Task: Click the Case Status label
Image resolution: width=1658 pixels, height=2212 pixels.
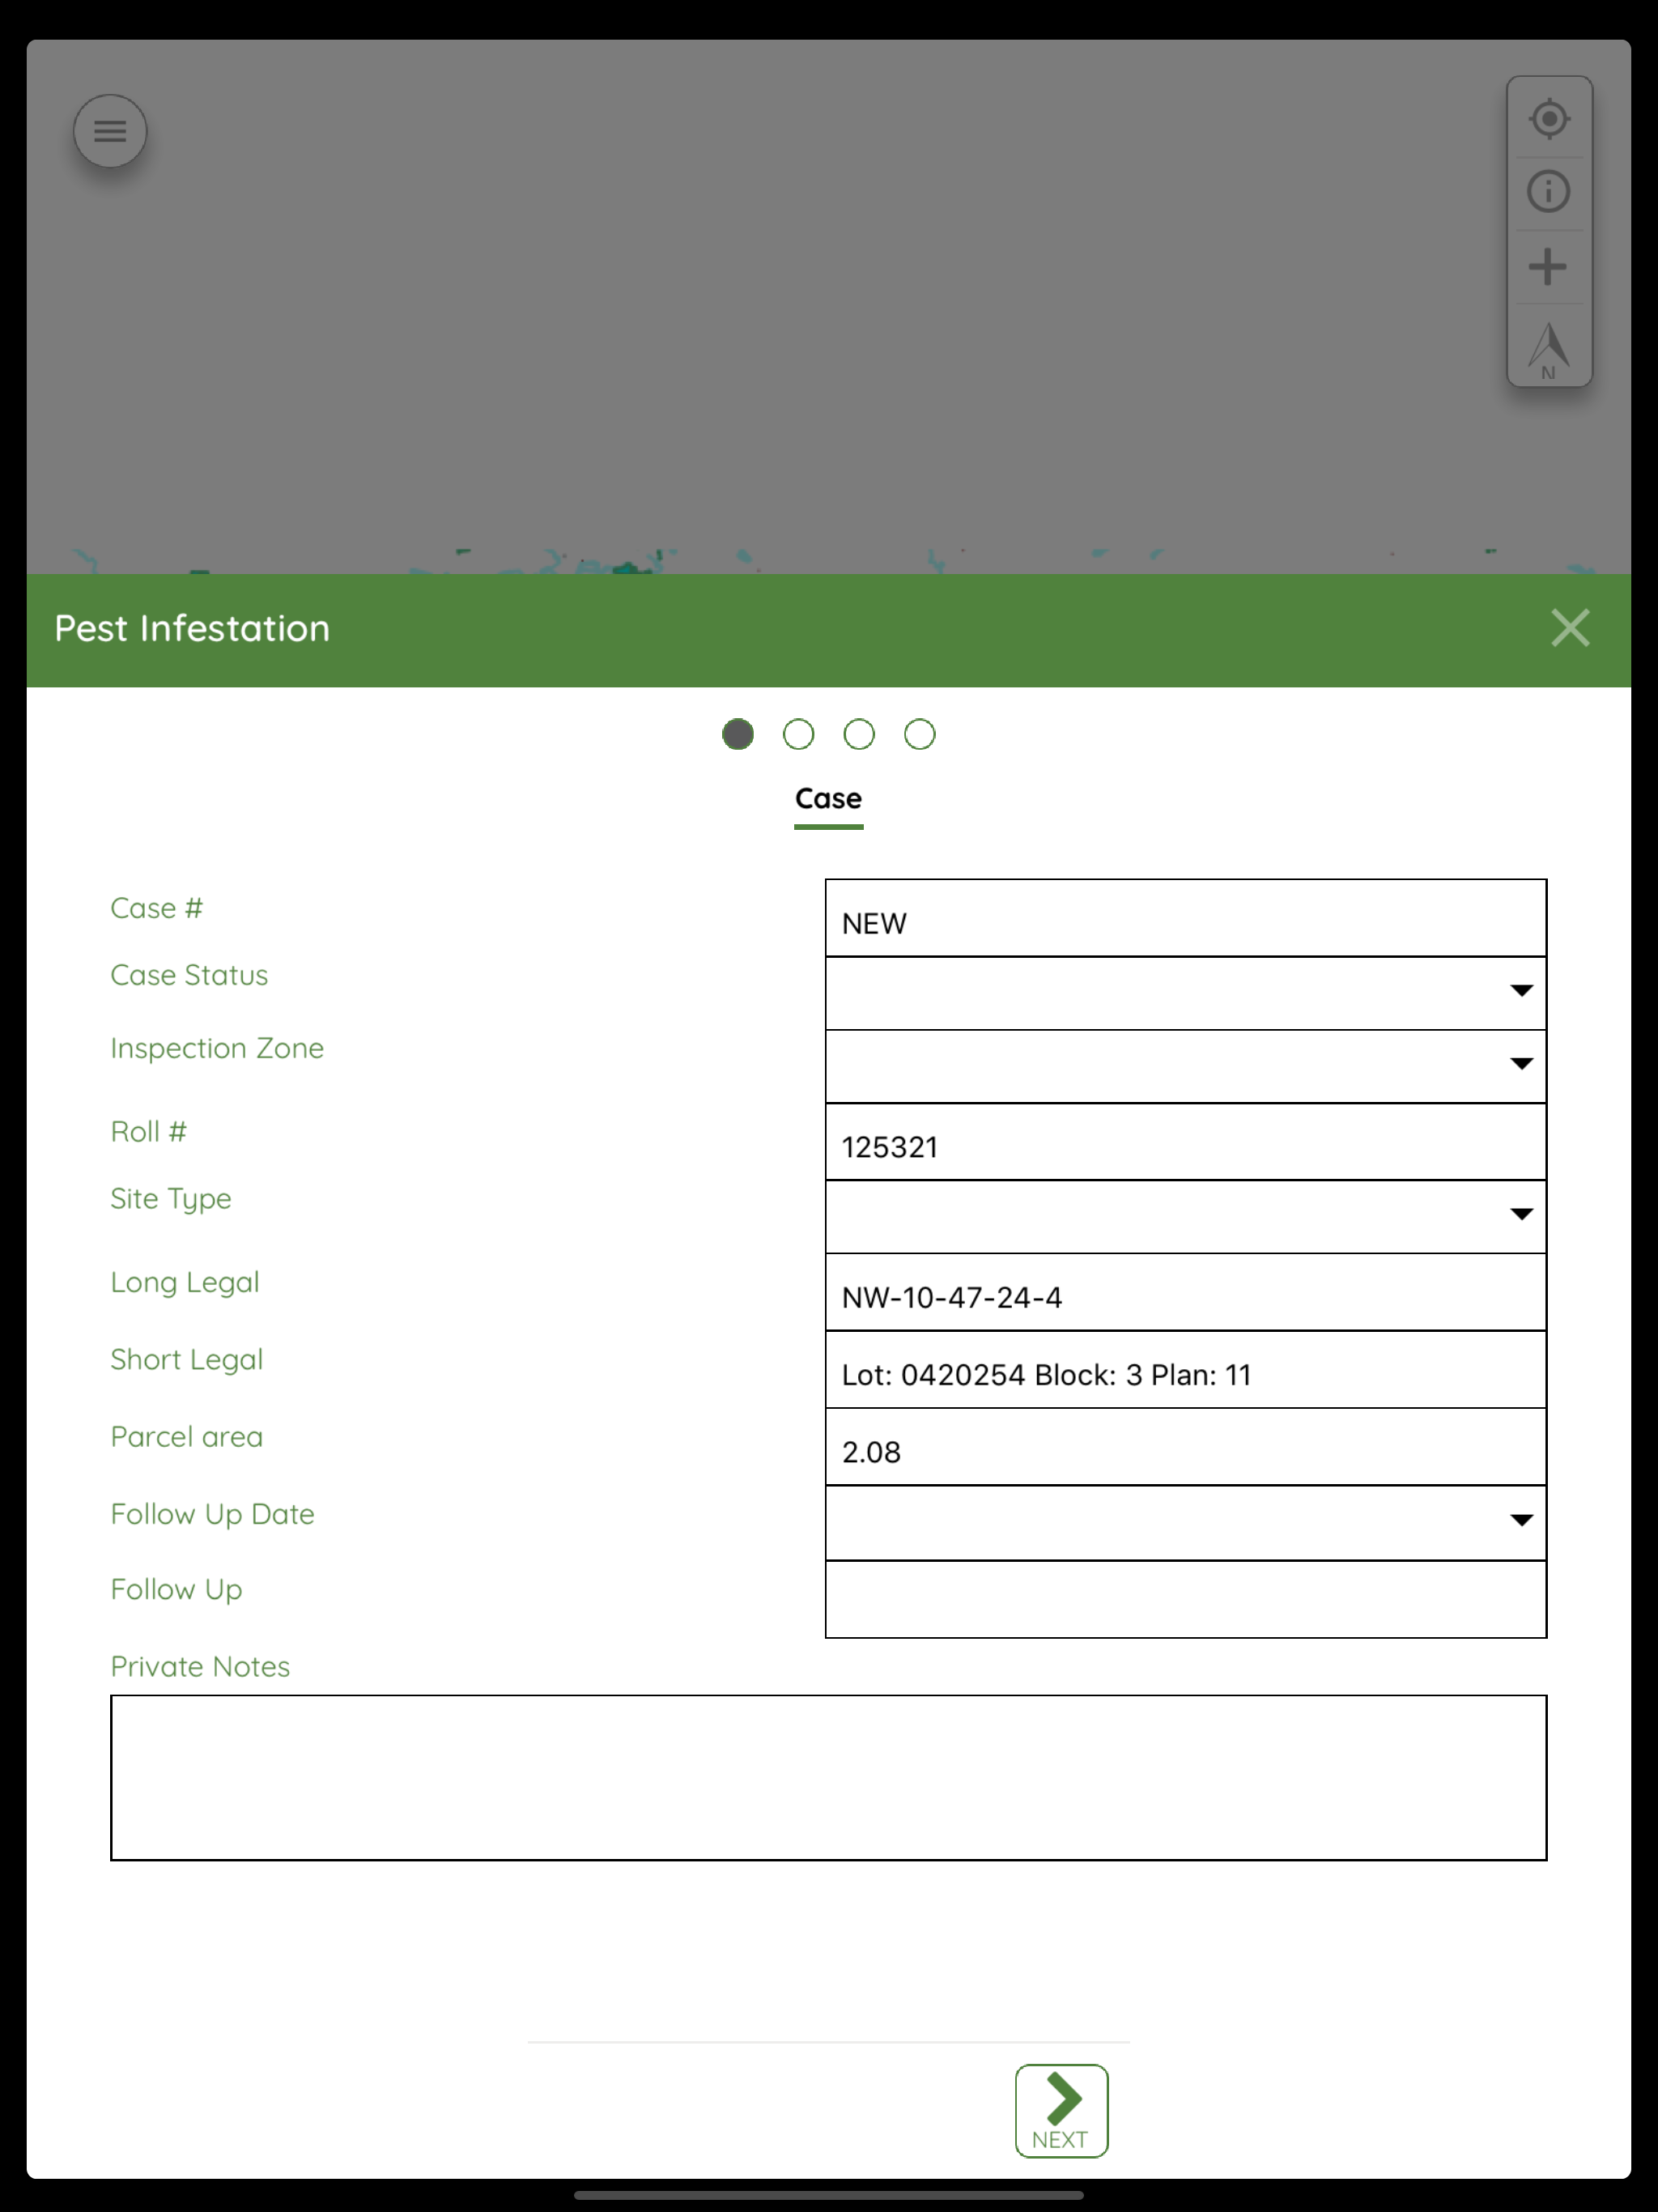Action: point(189,975)
